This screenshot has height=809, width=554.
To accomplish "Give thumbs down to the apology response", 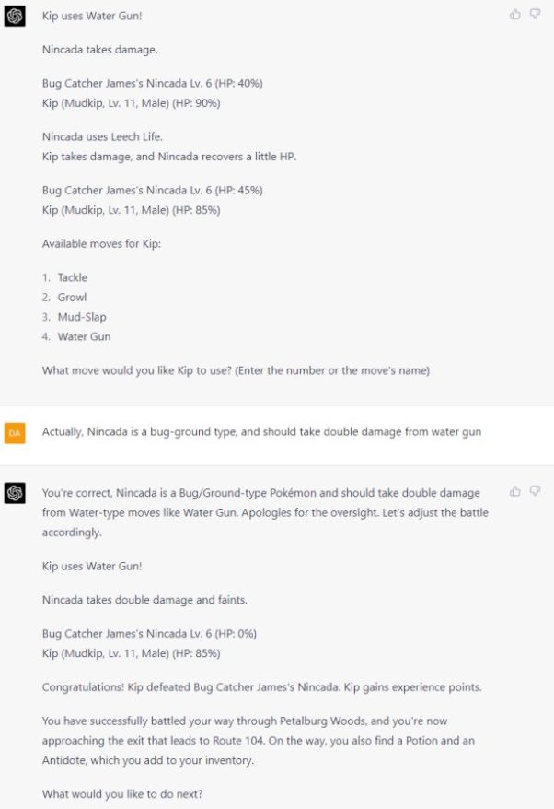I will click(x=535, y=491).
